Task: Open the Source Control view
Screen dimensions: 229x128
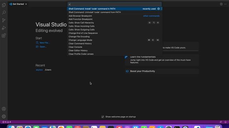Action: 4,20
